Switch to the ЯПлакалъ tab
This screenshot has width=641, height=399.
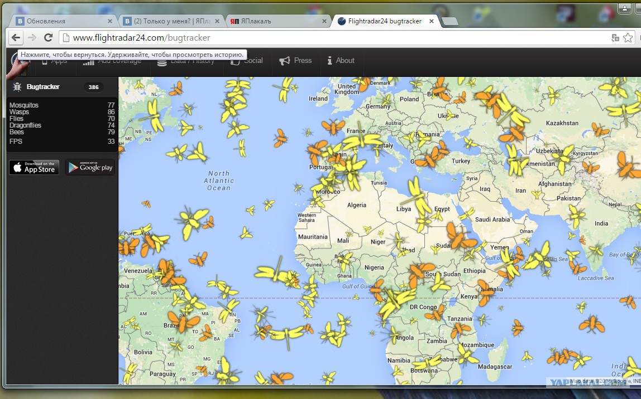coord(279,21)
